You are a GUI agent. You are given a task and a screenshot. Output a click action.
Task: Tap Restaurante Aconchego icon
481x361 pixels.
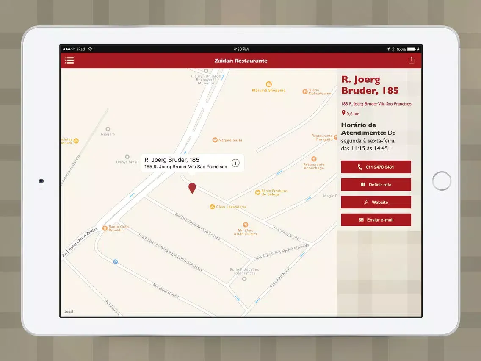point(314,159)
